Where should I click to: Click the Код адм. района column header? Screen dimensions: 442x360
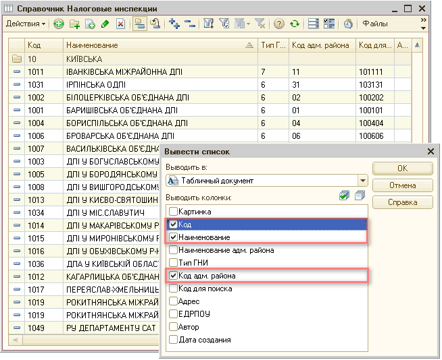(322, 45)
